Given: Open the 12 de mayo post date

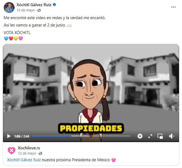Looking at the screenshot, I should point(26,10).
